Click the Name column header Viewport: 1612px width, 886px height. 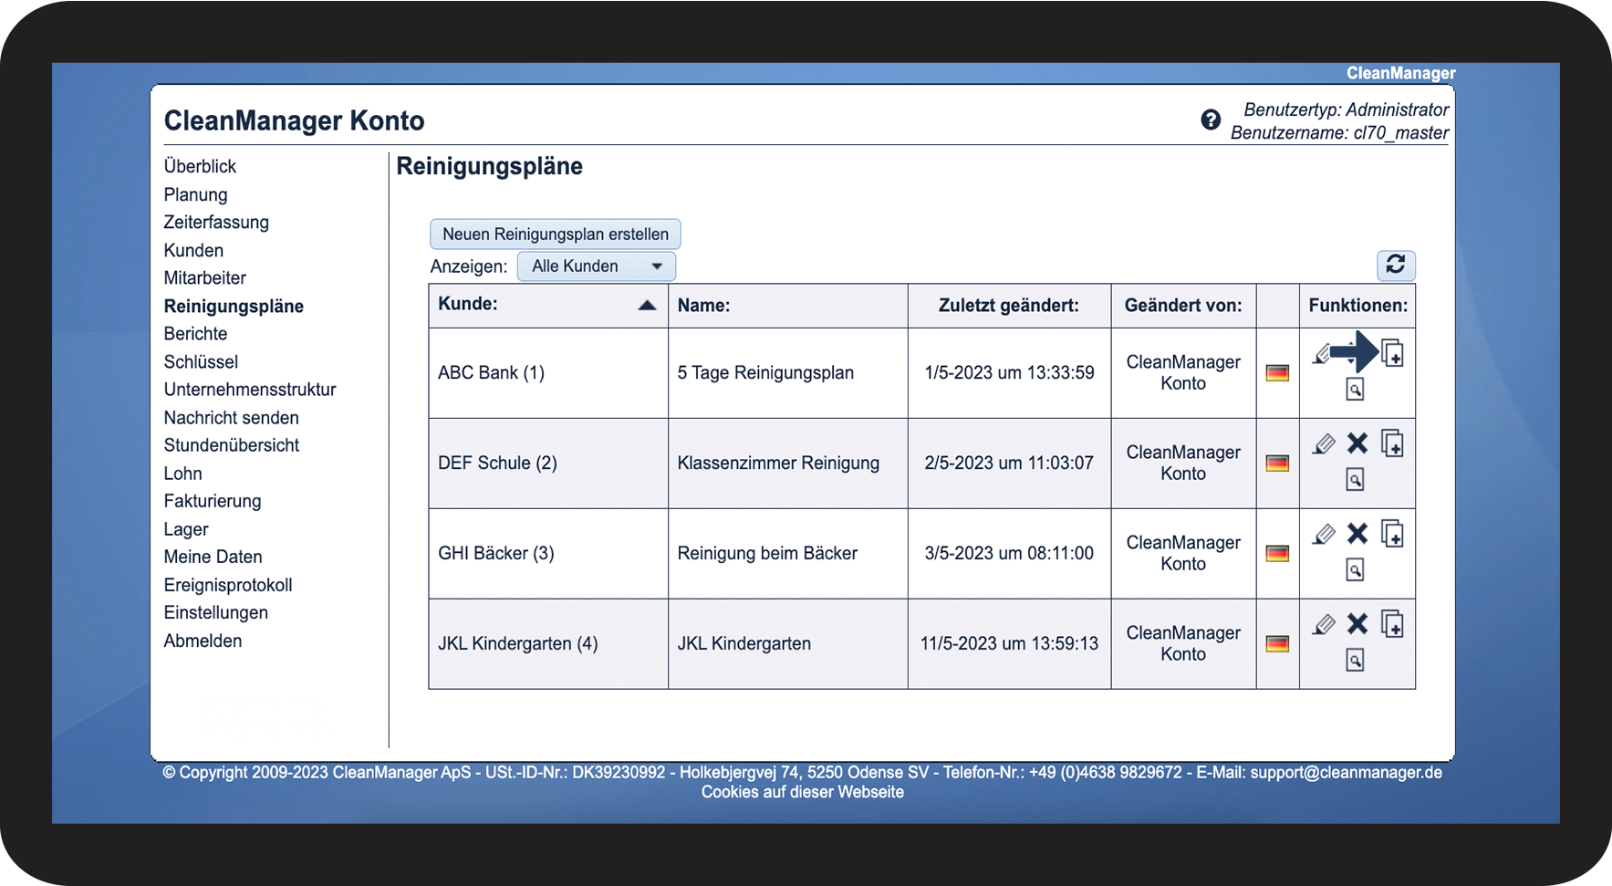703,306
